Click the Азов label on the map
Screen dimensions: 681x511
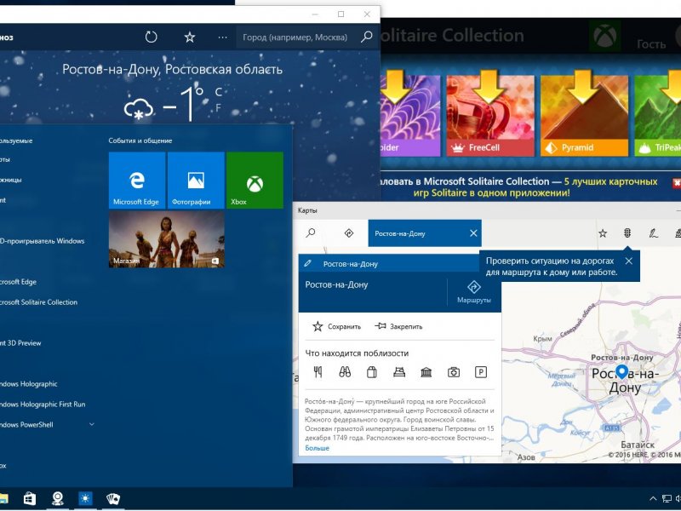526,456
